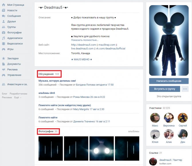
Task: Open Помогите найти topic by Даниила Ткаченко
Action: click(x=48, y=117)
